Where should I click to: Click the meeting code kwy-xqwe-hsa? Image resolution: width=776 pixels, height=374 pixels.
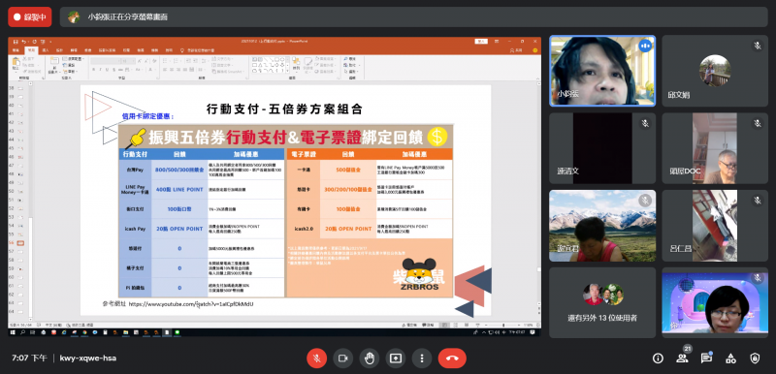pos(88,358)
